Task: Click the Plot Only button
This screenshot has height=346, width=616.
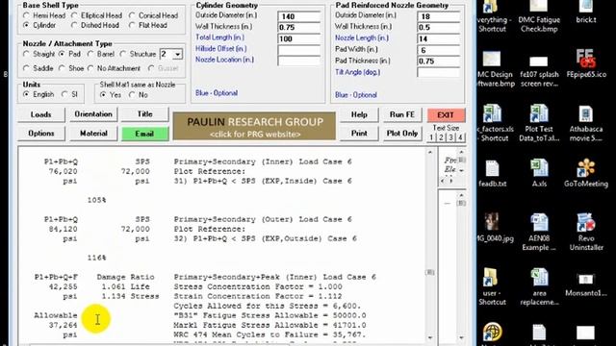Action: coord(402,134)
